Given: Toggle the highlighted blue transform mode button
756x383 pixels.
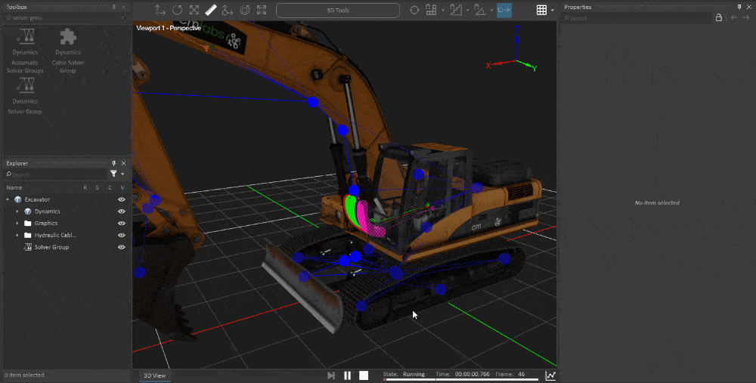Looking at the screenshot, I should 503,10.
